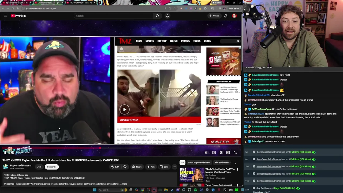The width and height of the screenshot is (343, 193).
Task: Click BundleOfSticks420 chat username
Action: coord(259,95)
